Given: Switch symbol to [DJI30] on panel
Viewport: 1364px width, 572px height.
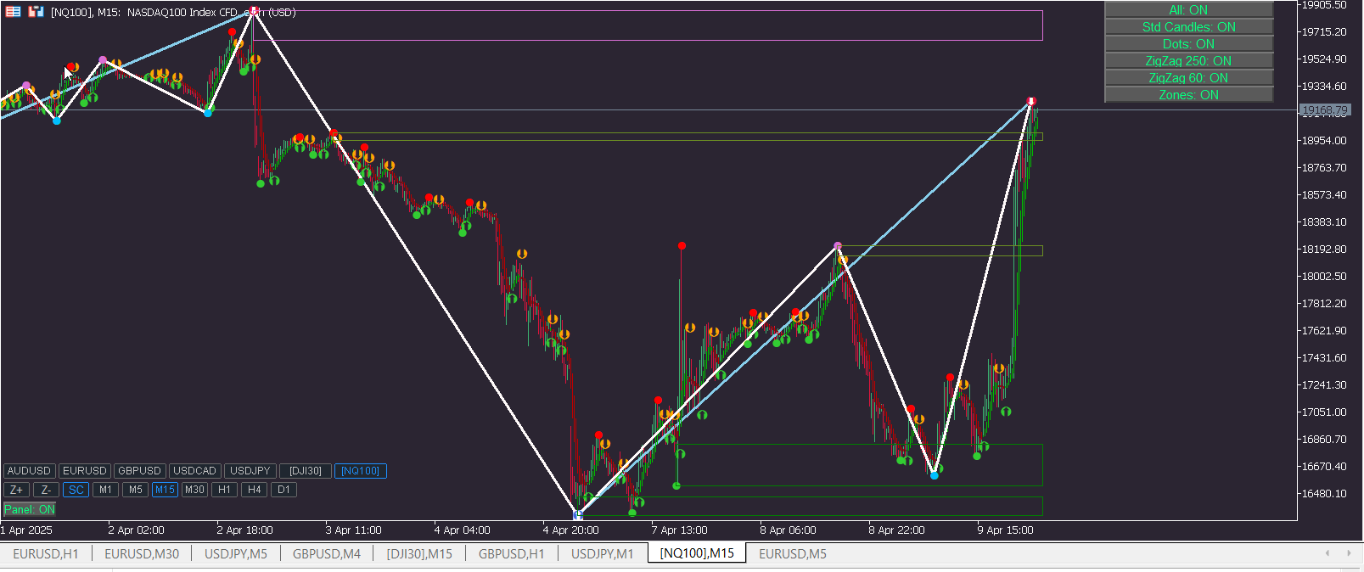Looking at the screenshot, I should tap(305, 471).
